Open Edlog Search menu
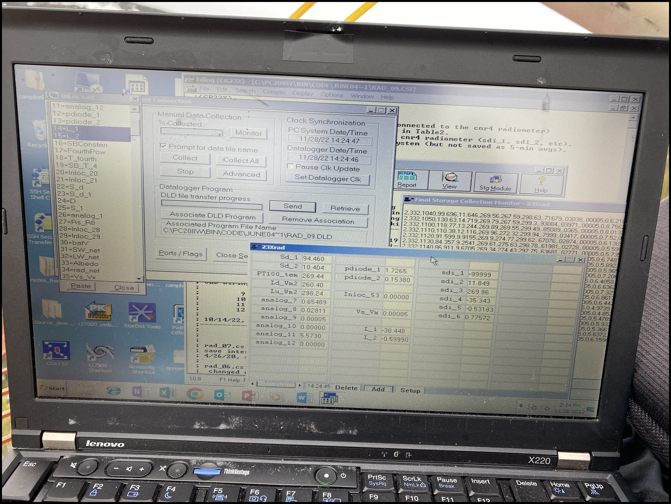 [x=245, y=91]
